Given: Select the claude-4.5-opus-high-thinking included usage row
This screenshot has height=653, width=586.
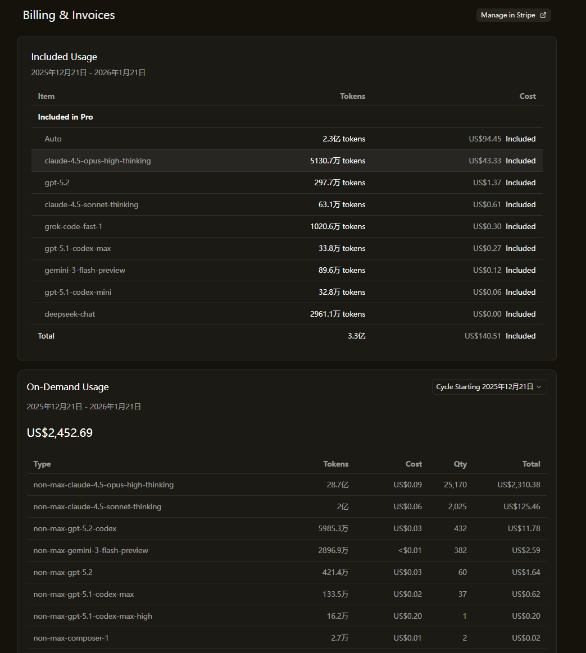Looking at the screenshot, I should (x=98, y=161).
